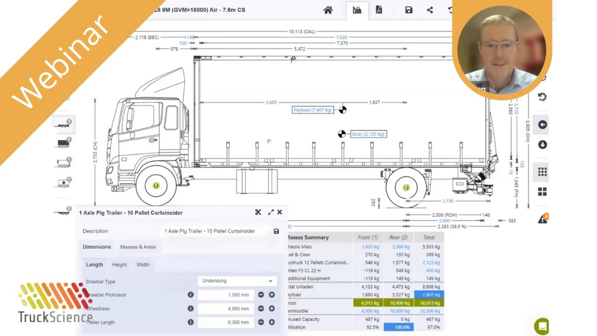Click total 430 kg in equipment row
This screenshot has height=336, width=597.
click(x=433, y=271)
